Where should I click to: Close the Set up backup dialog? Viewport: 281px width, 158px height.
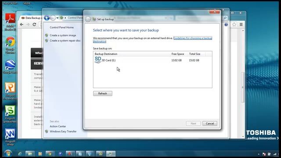215,12
